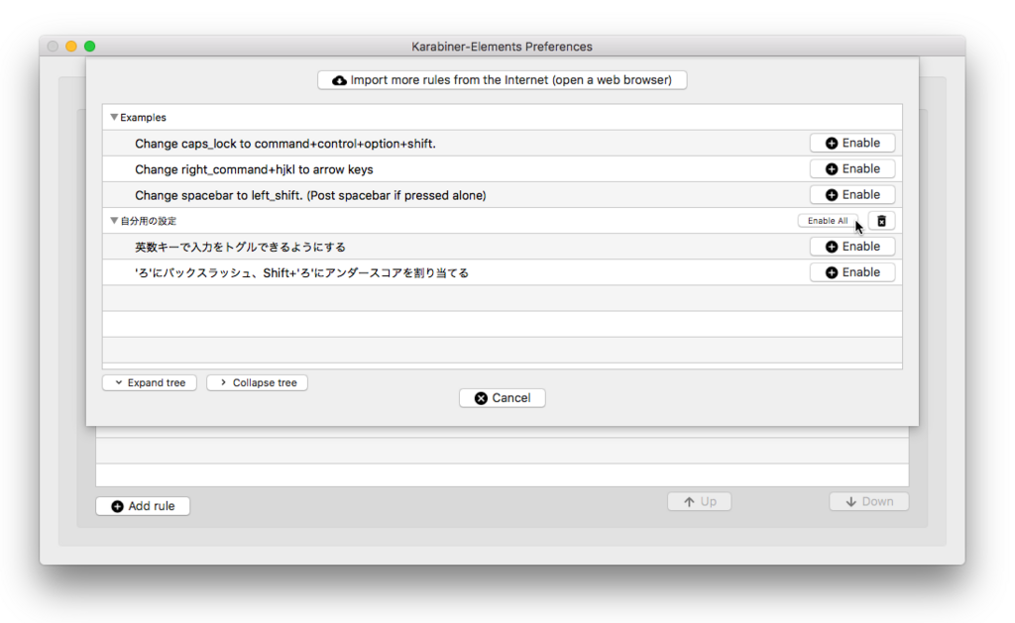Enable right_command+hjkl to arrow keys rule
The image size is (1015, 623).
(851, 168)
